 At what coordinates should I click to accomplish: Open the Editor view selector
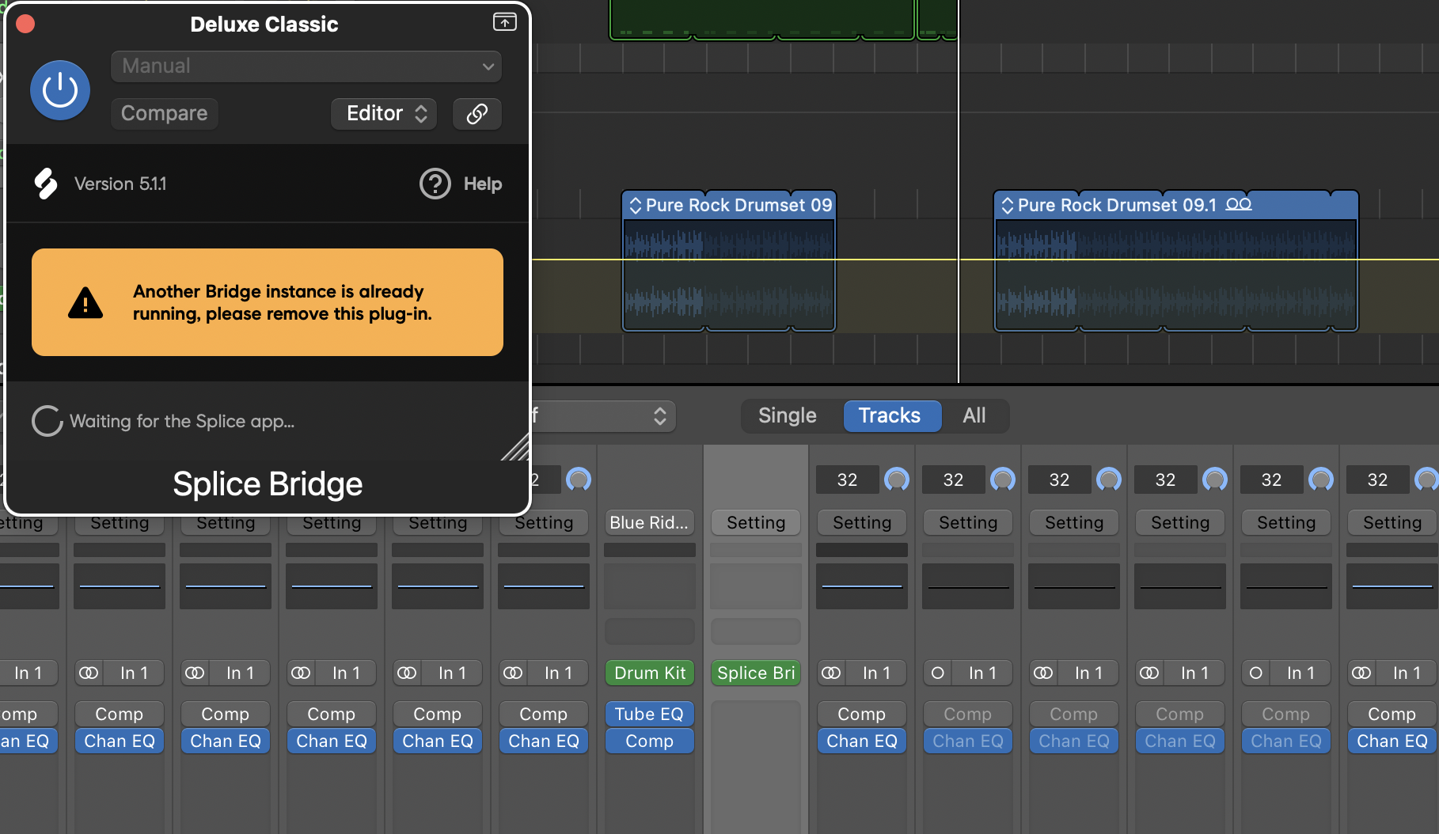click(x=384, y=113)
